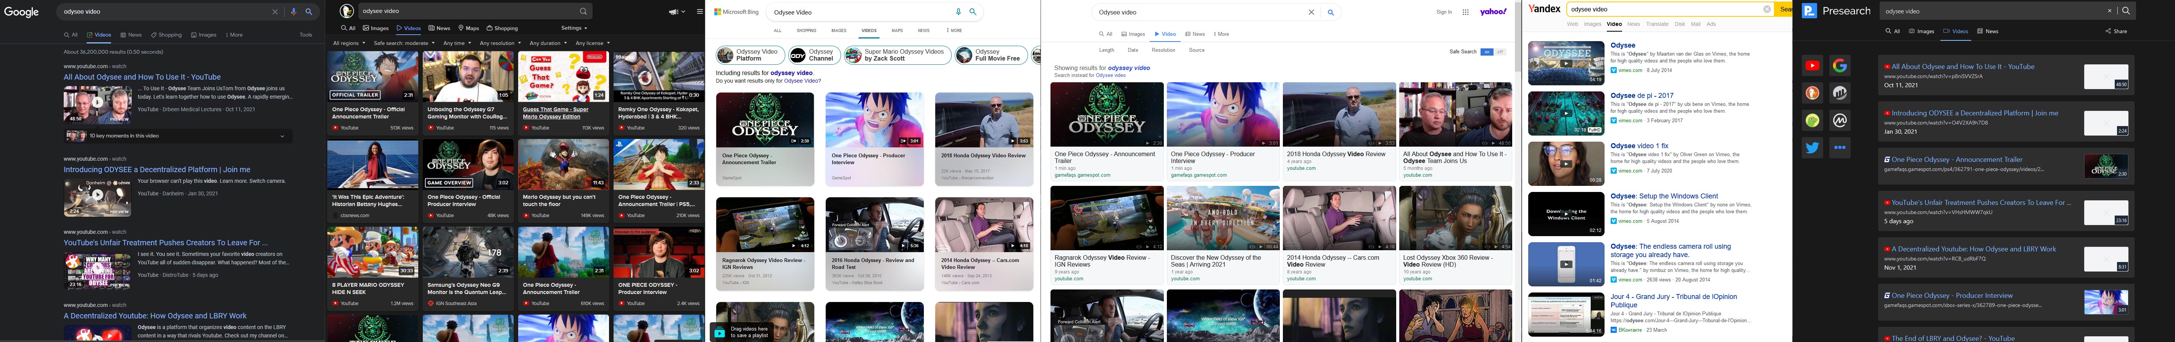Open DuckDuckGo Maps tab
The height and width of the screenshot is (342, 2175).
(469, 28)
